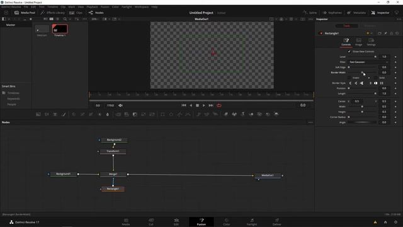Add a B-Spline mask tool
403x227 pixels.
pos(188,114)
